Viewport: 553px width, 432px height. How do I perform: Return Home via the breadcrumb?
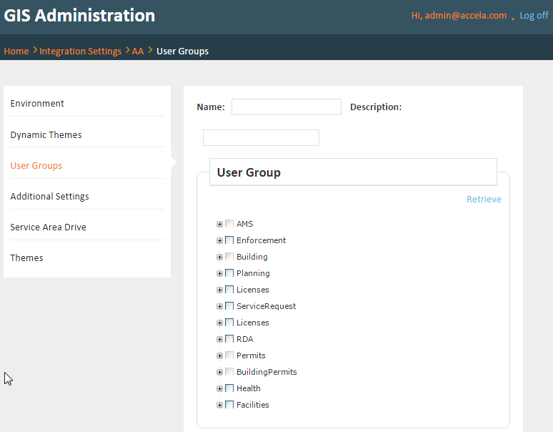[16, 51]
